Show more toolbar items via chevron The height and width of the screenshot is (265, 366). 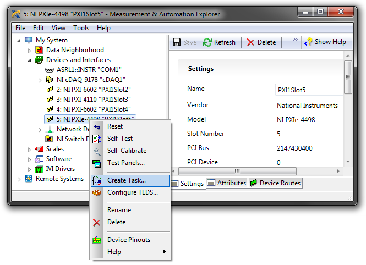[x=295, y=39]
